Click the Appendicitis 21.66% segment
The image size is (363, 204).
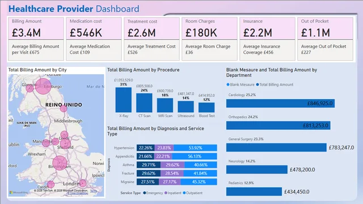click(x=145, y=156)
